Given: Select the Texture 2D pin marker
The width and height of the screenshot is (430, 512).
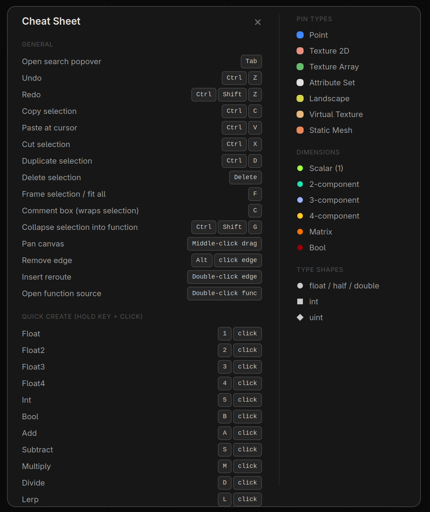Looking at the screenshot, I should click(300, 51).
